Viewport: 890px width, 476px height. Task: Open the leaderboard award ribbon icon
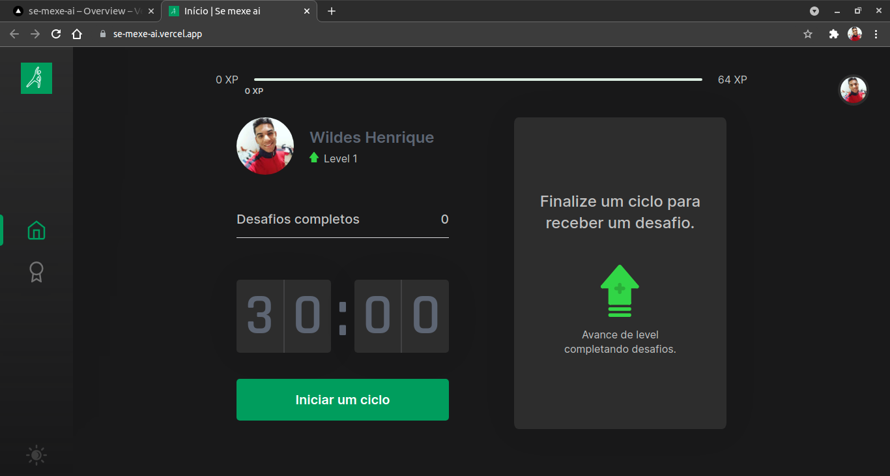tap(36, 272)
